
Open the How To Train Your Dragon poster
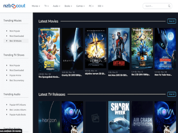point(165,49)
